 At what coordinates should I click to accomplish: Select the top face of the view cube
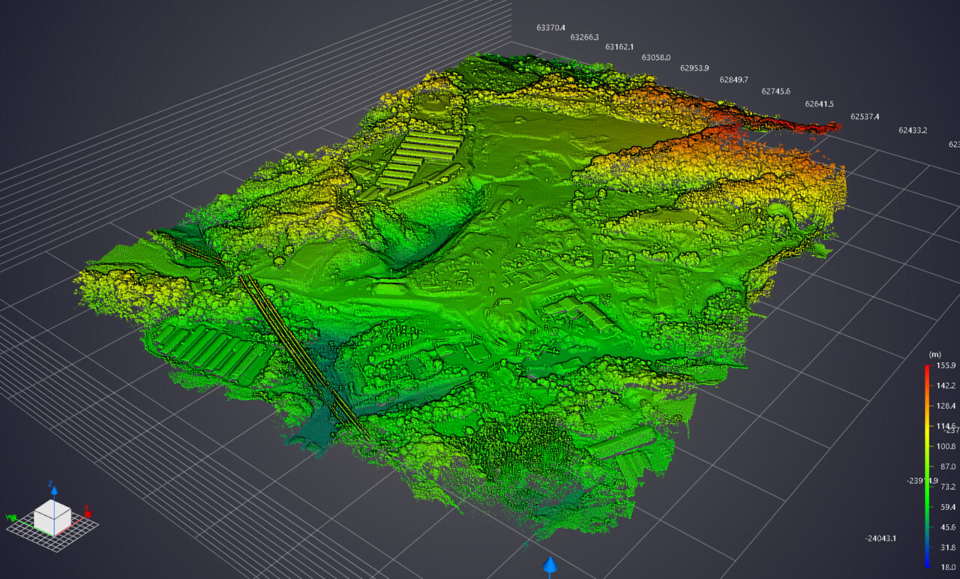click(x=52, y=508)
